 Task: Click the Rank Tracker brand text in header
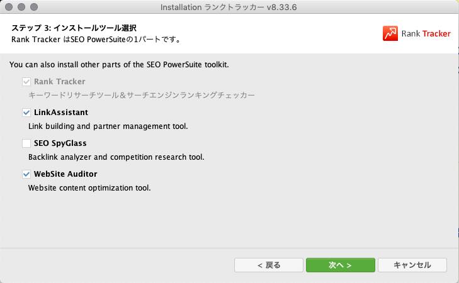click(x=426, y=33)
